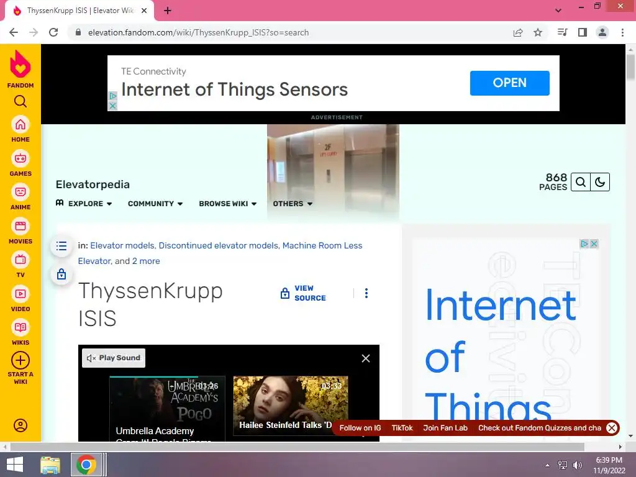Image resolution: width=636 pixels, height=477 pixels.
Task: Open a new browser tab
Action: (x=168, y=11)
